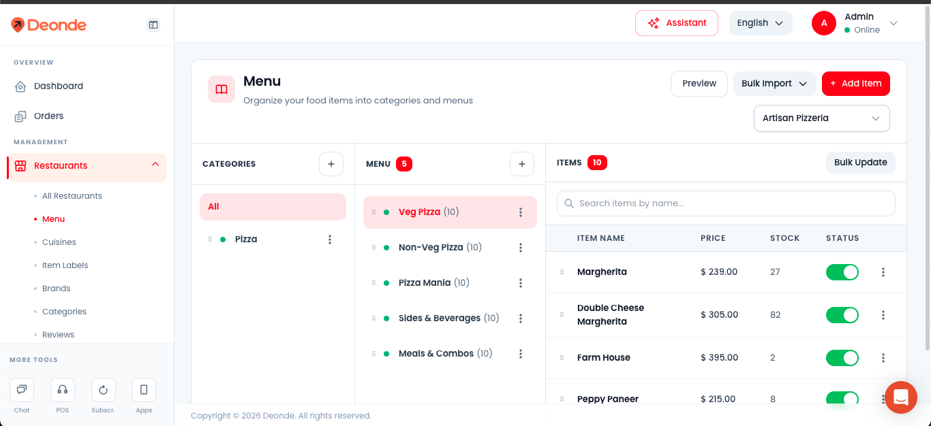Screen dimensions: 931x426
Task: Open Apps mobile icon
Action: point(144,390)
